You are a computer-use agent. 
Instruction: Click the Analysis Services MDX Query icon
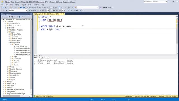[40, 8]
